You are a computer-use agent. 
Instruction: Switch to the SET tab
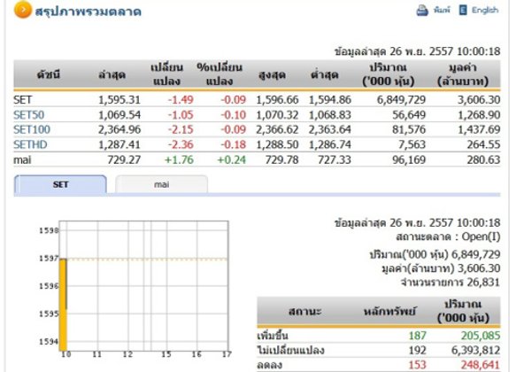click(x=60, y=184)
